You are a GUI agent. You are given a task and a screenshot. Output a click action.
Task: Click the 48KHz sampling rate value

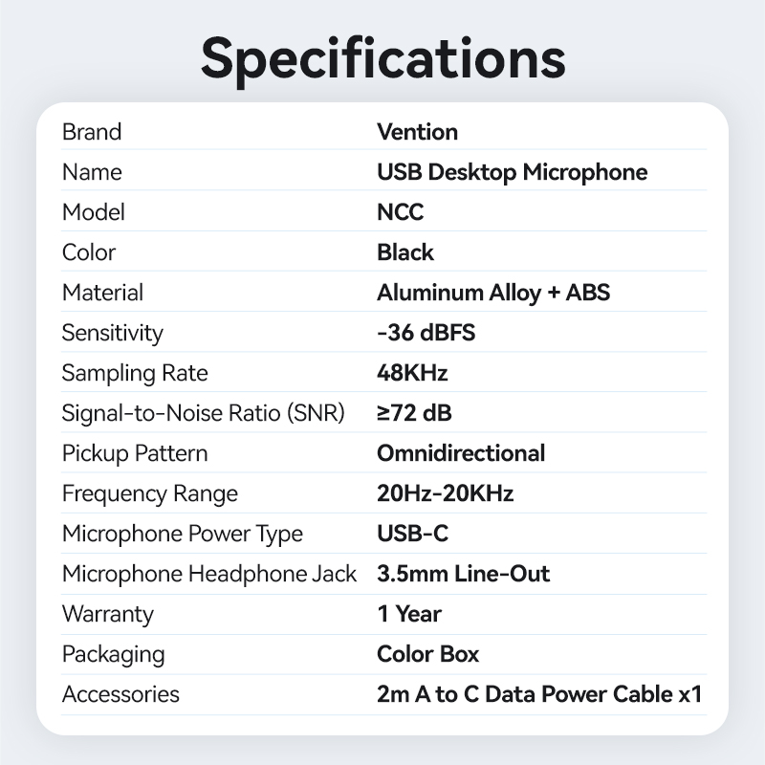coord(412,373)
